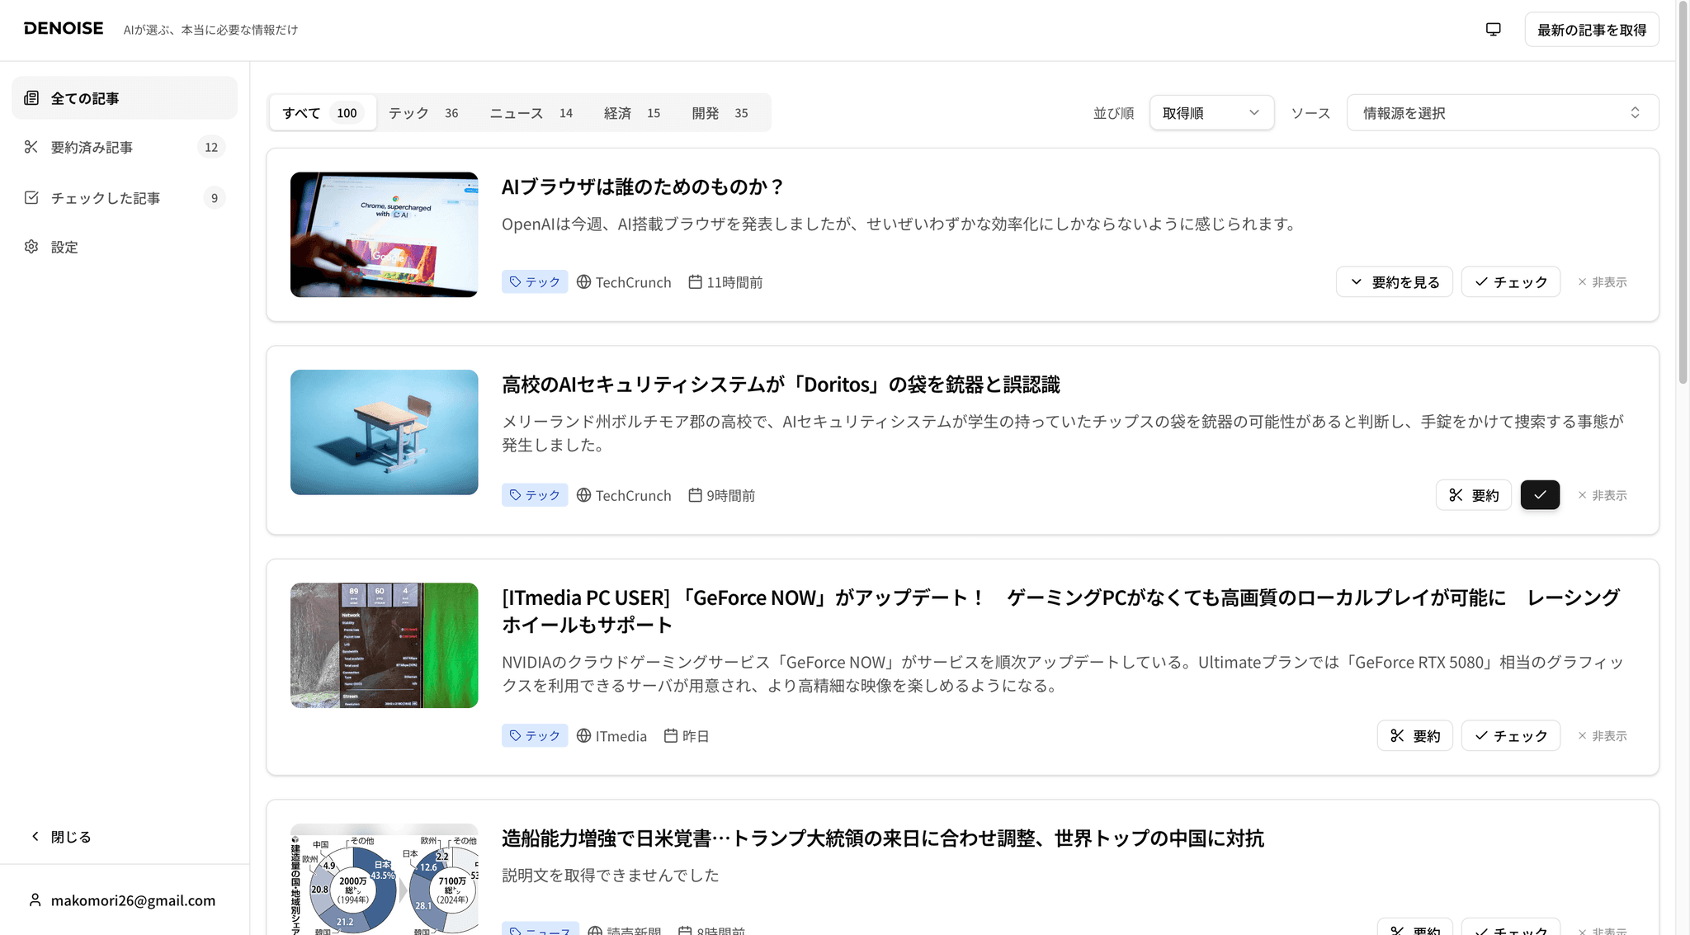This screenshot has width=1690, height=935.
Task: Open 設定 using the gear icon
Action: click(x=31, y=246)
